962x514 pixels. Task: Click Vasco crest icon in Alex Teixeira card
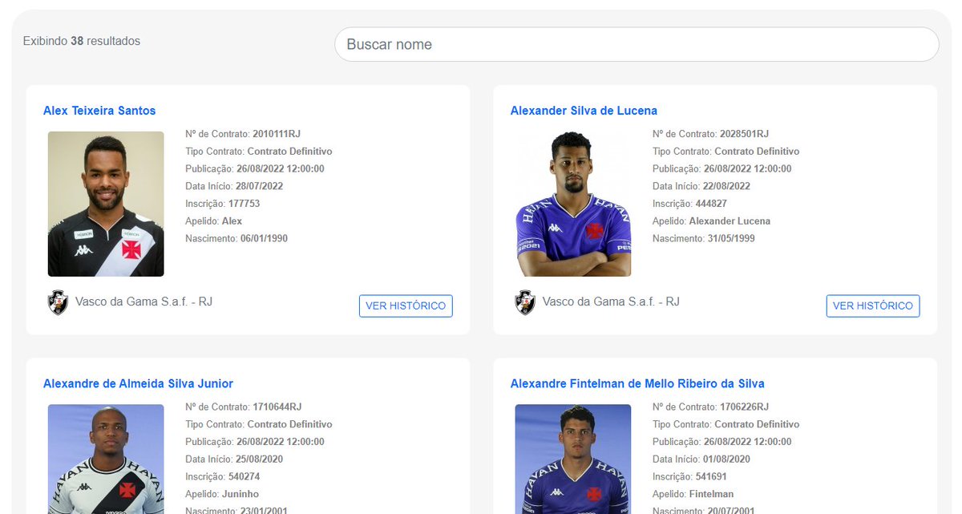pos(58,302)
